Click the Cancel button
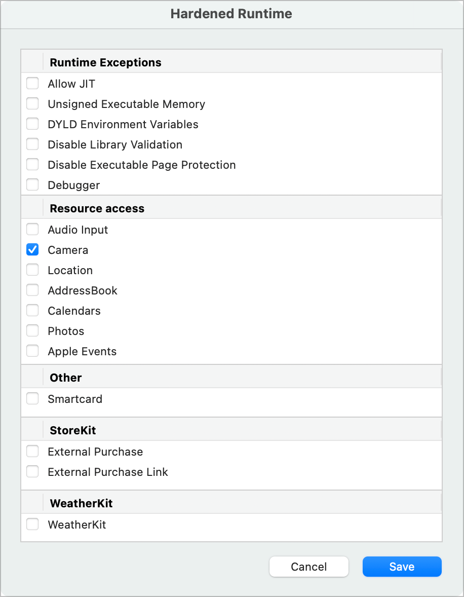The image size is (464, 597). tap(309, 567)
